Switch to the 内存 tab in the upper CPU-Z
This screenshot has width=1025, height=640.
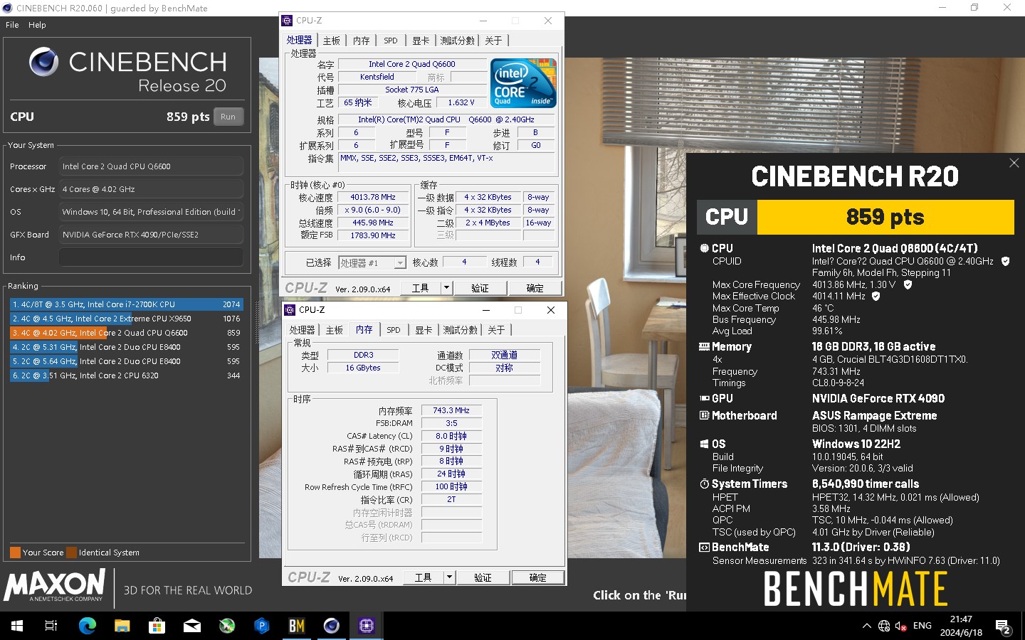(x=362, y=41)
